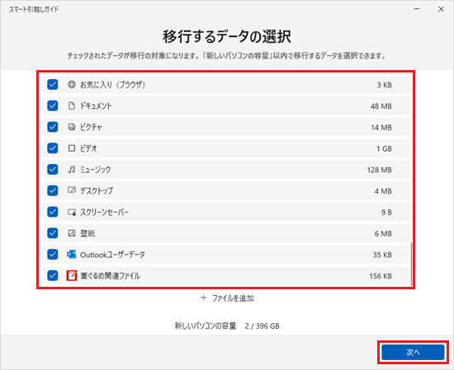The image size is (454, 370).
Task: Click the 2 / 396 GB capacity value
Action: (262, 326)
